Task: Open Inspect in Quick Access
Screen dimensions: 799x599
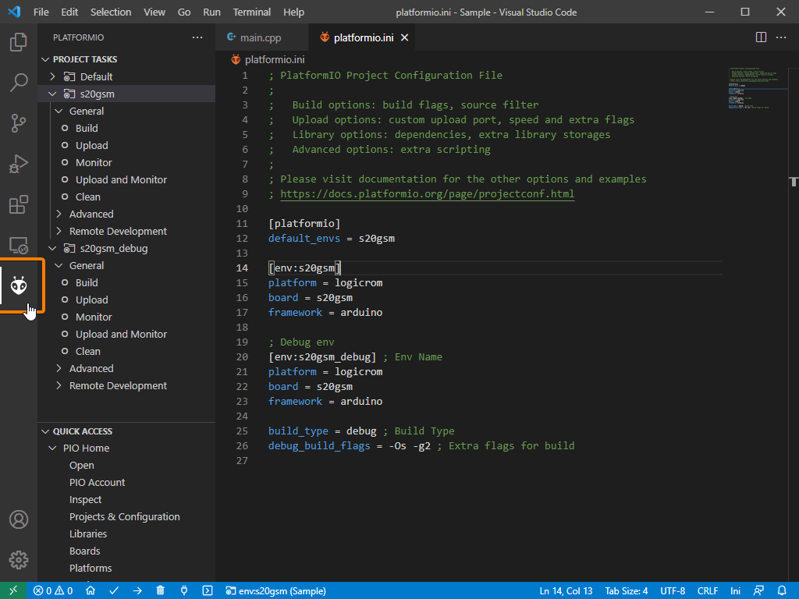Action: (85, 500)
